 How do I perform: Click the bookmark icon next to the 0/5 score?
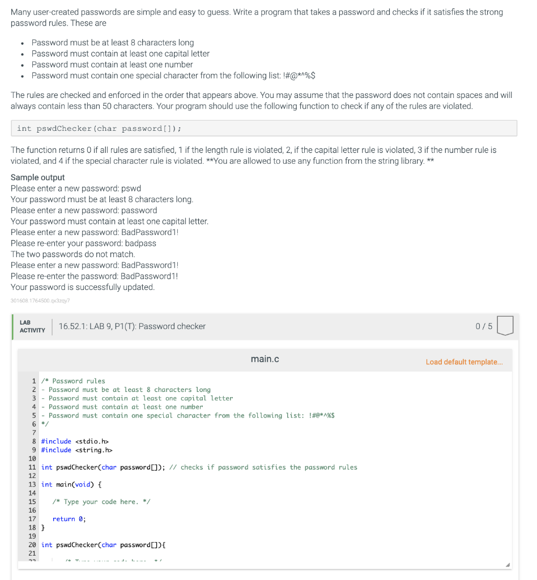coord(505,326)
